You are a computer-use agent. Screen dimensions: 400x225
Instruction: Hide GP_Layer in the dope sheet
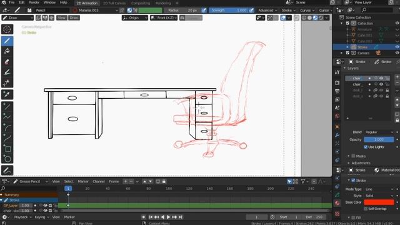pos(45,206)
